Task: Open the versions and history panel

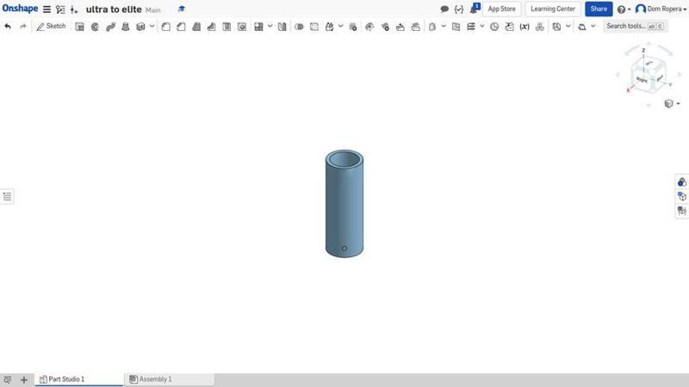Action: coord(60,9)
